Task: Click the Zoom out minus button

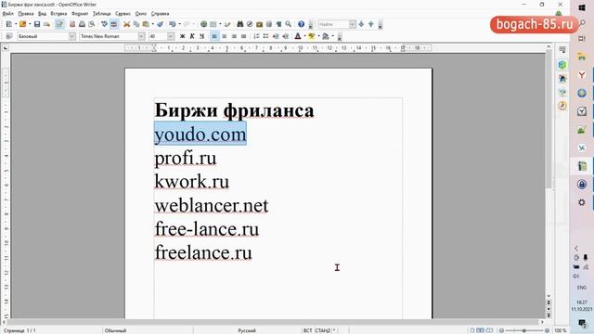Action: click(501, 330)
